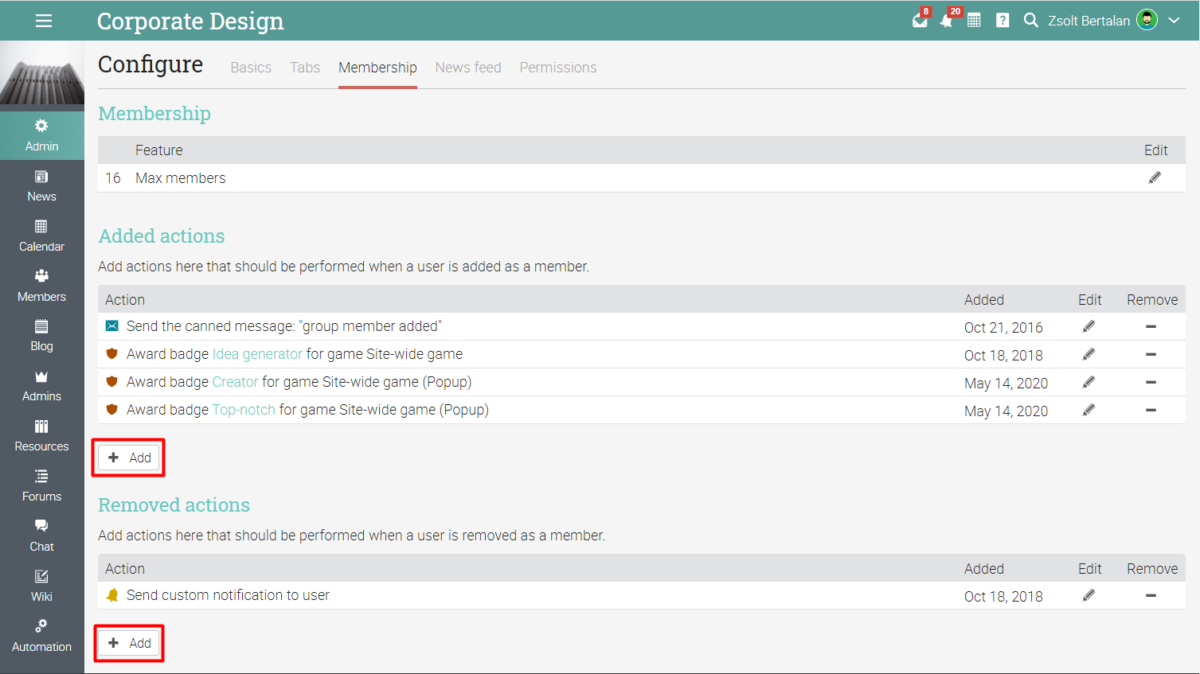Open messages inbox icon with badge 8
The image size is (1200, 674).
pos(921,19)
